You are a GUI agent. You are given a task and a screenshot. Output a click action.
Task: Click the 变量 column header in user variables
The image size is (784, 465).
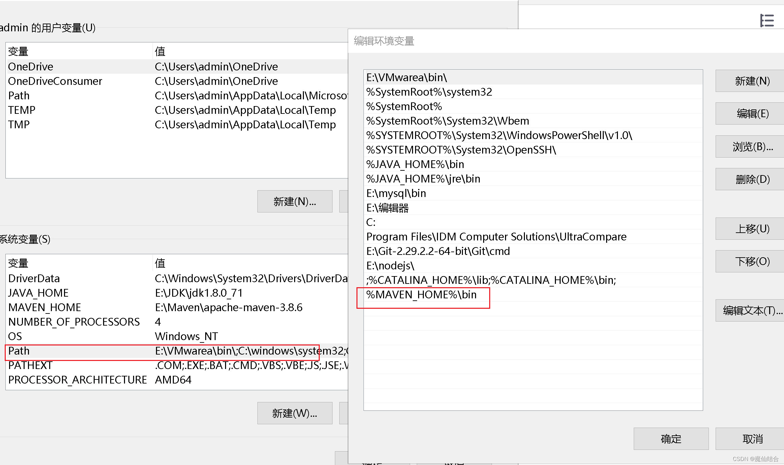pyautogui.click(x=79, y=52)
